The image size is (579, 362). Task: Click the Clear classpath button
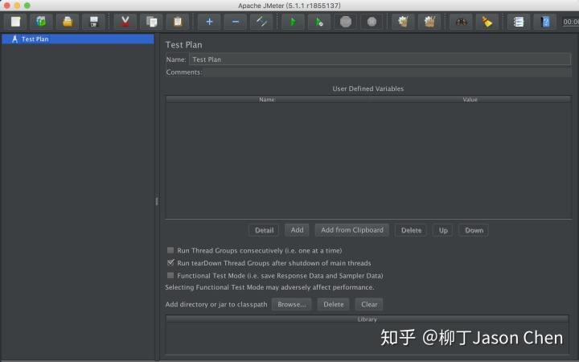pos(369,304)
